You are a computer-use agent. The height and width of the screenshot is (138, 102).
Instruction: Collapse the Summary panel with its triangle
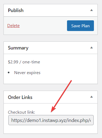pos(92,48)
